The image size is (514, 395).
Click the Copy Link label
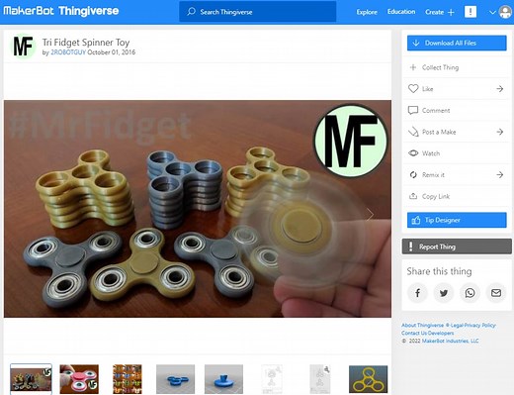[436, 196]
